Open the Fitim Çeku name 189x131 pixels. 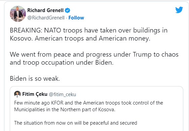tap(35, 94)
